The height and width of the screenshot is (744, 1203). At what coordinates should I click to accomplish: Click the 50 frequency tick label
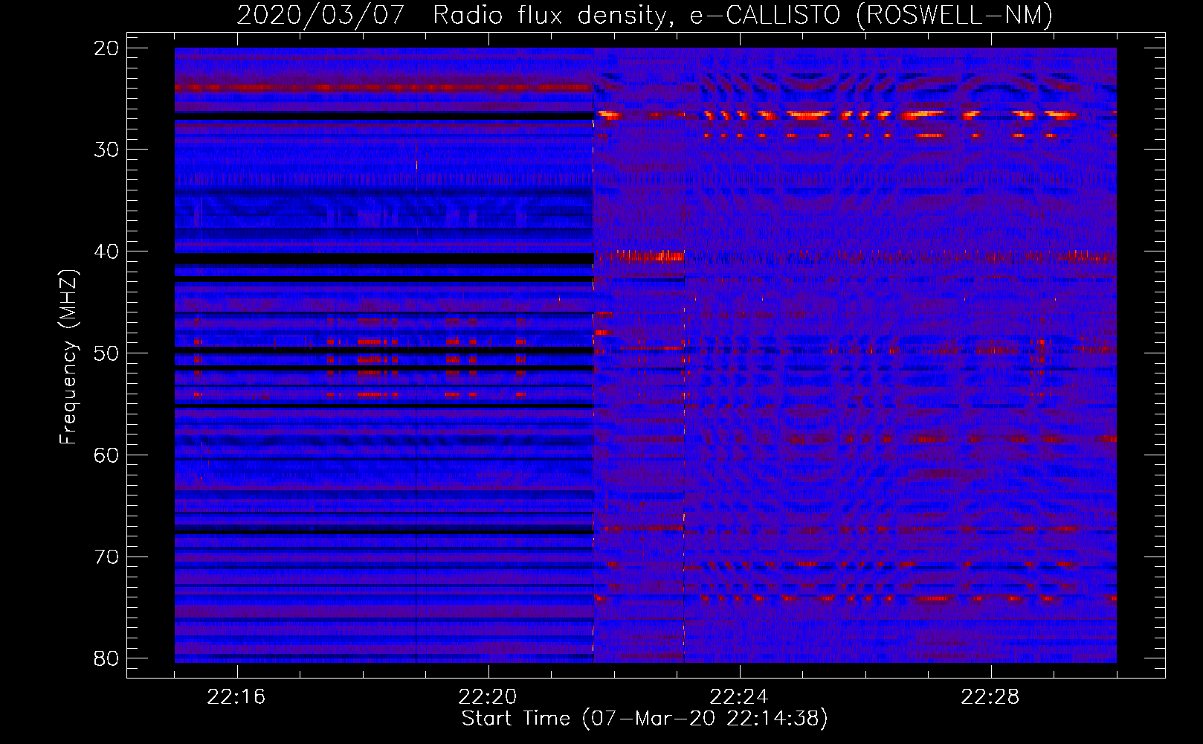point(106,353)
